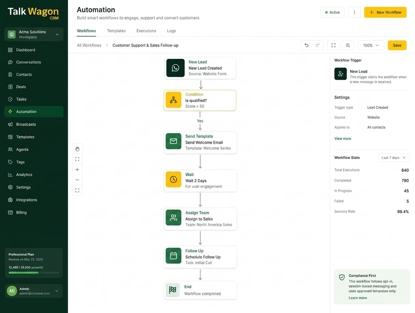The height and width of the screenshot is (313, 415).
Task: Click the AD admin avatar
Action: click(12, 291)
